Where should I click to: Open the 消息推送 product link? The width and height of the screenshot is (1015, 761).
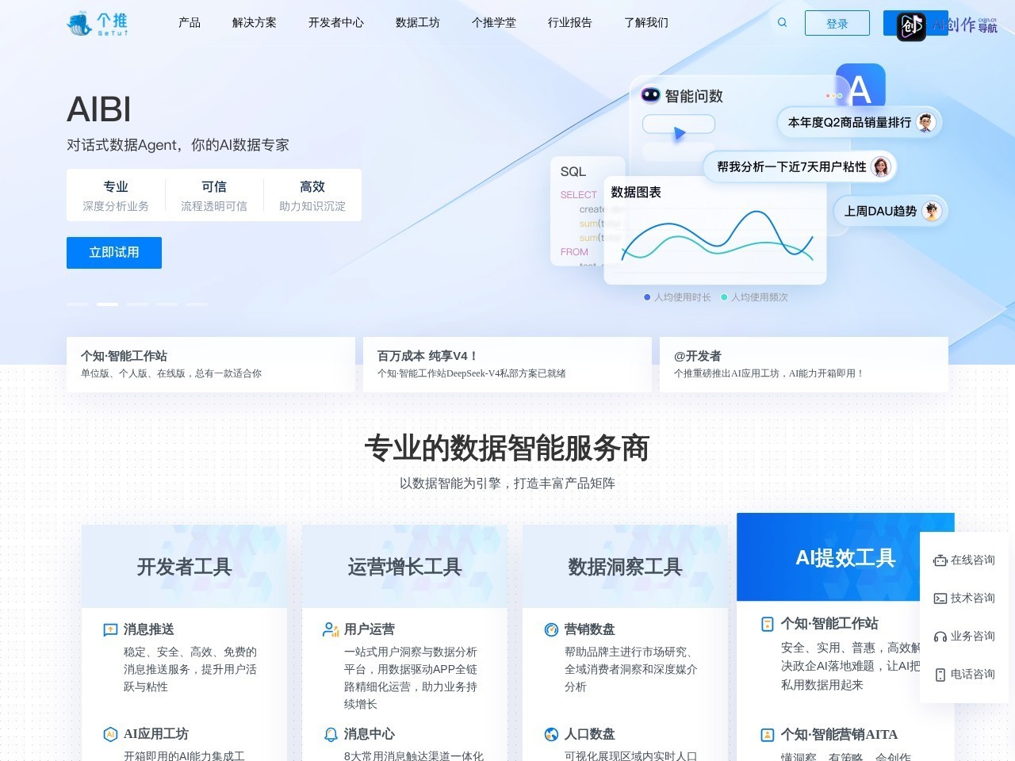coord(148,629)
